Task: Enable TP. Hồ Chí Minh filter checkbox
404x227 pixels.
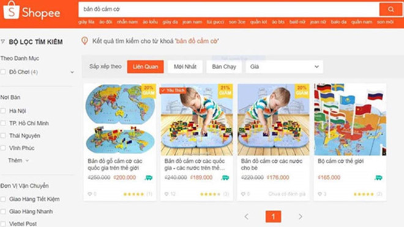Action: point(3,123)
